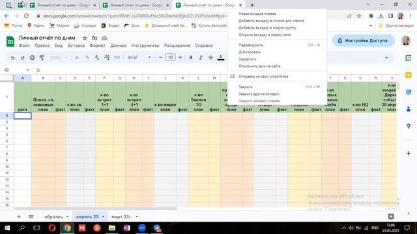Open the Инструменты menu

[145, 45]
